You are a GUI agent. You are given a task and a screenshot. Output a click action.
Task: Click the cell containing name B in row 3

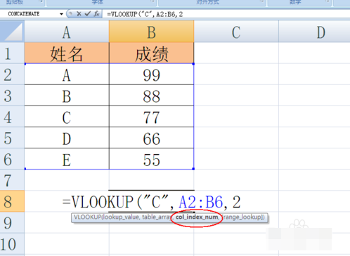pos(67,96)
